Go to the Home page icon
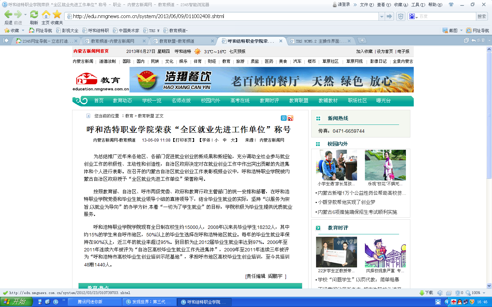The width and height of the screenshot is (492, 307). point(46,15)
